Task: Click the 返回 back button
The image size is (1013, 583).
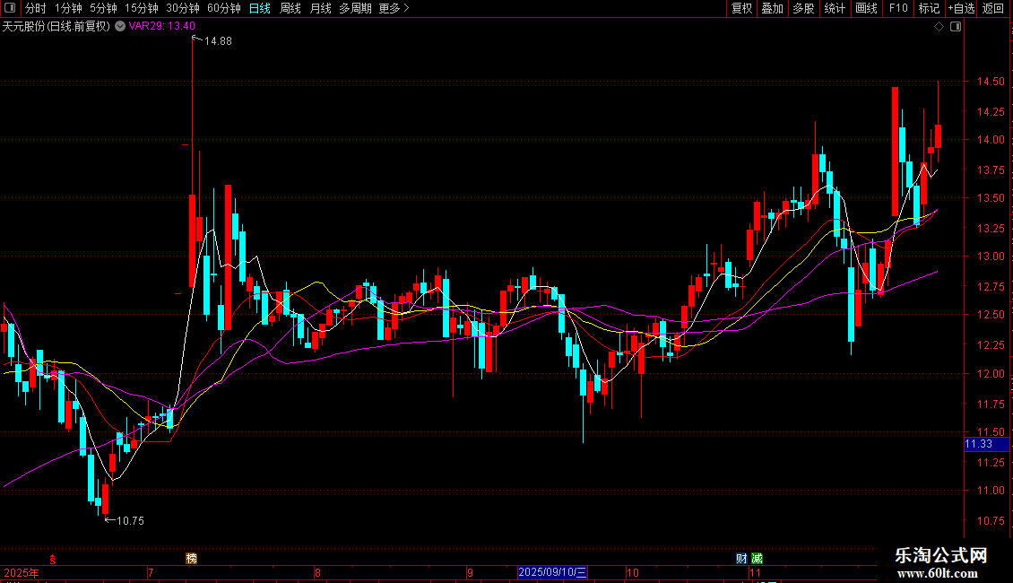Action: click(993, 8)
